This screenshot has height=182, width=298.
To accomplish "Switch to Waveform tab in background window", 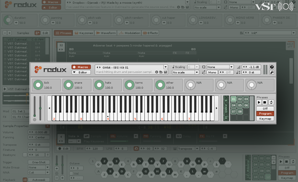I will (106, 33).
